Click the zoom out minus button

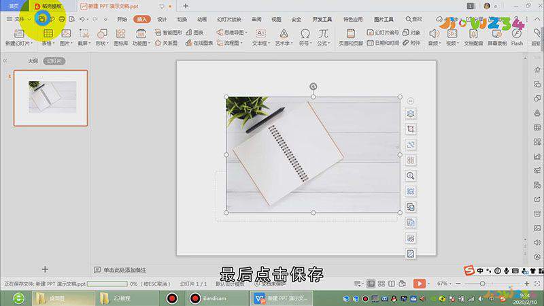[x=458, y=284]
